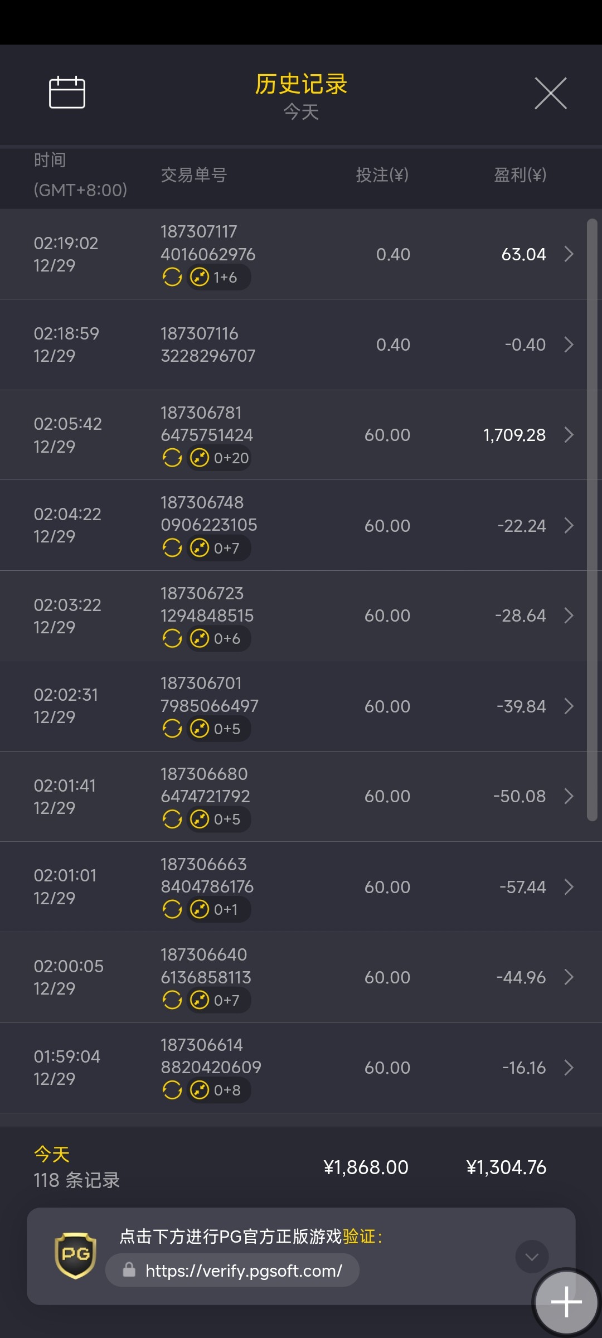Click the yellow 验证 link text

click(359, 1237)
